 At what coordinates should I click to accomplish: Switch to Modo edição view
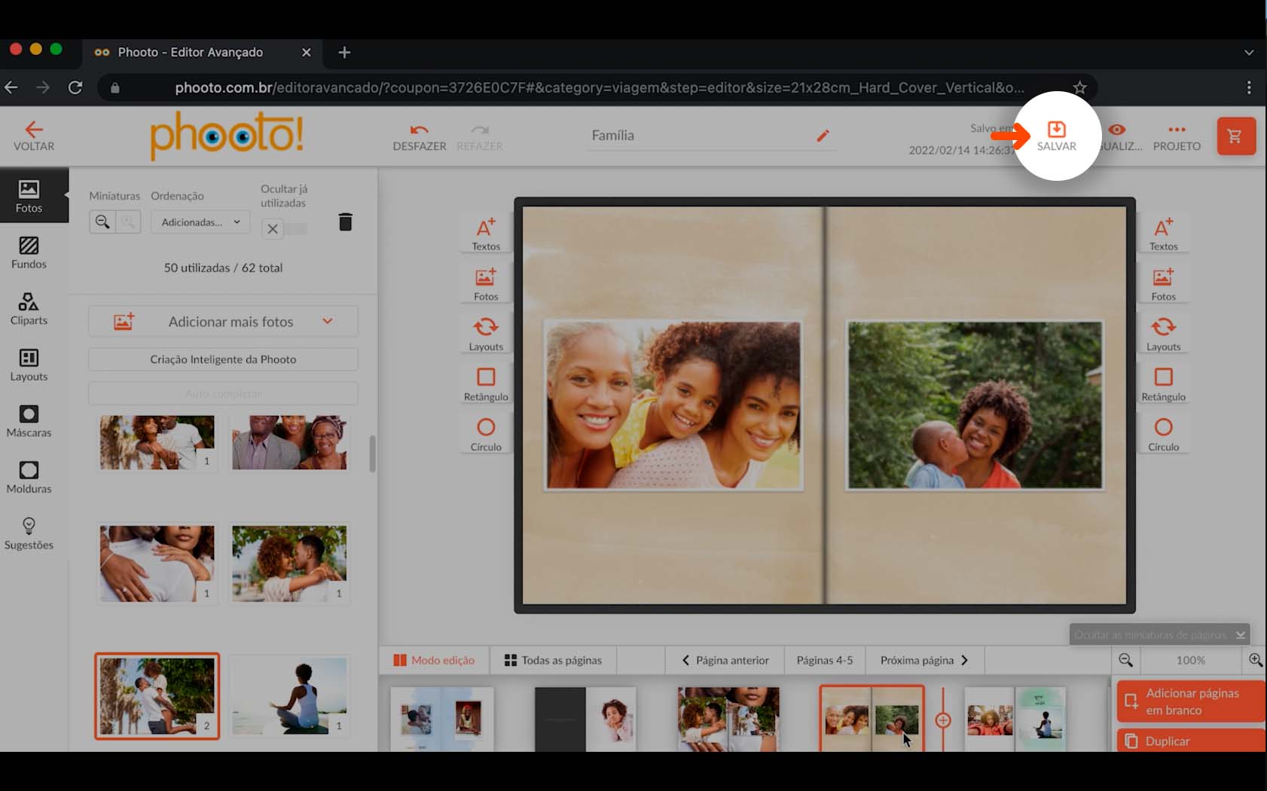[434, 660]
